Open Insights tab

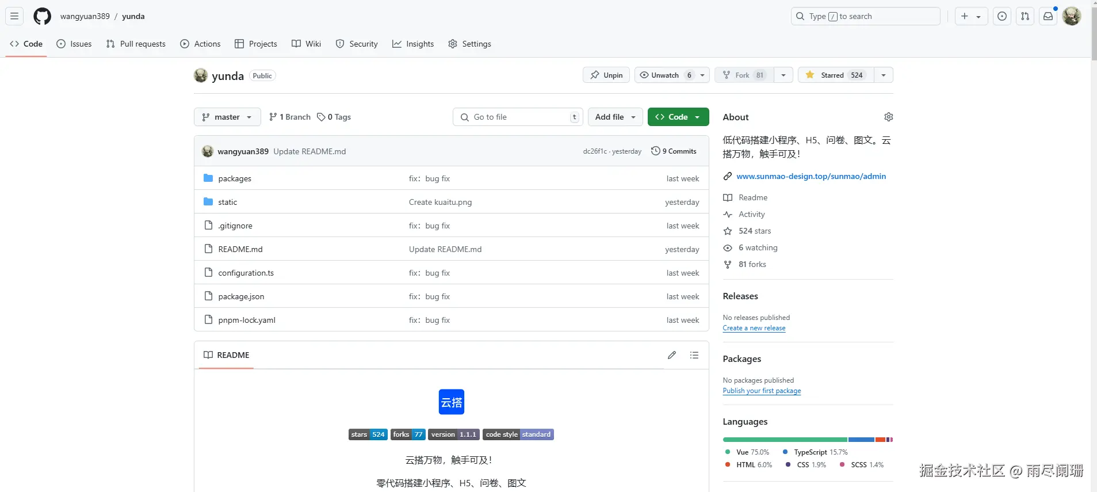[413, 44]
